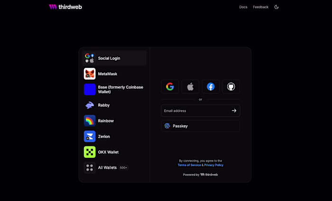Screen dimensions: 332x201
Task: Click the Passkey fingerprint icon
Action: [167, 126]
